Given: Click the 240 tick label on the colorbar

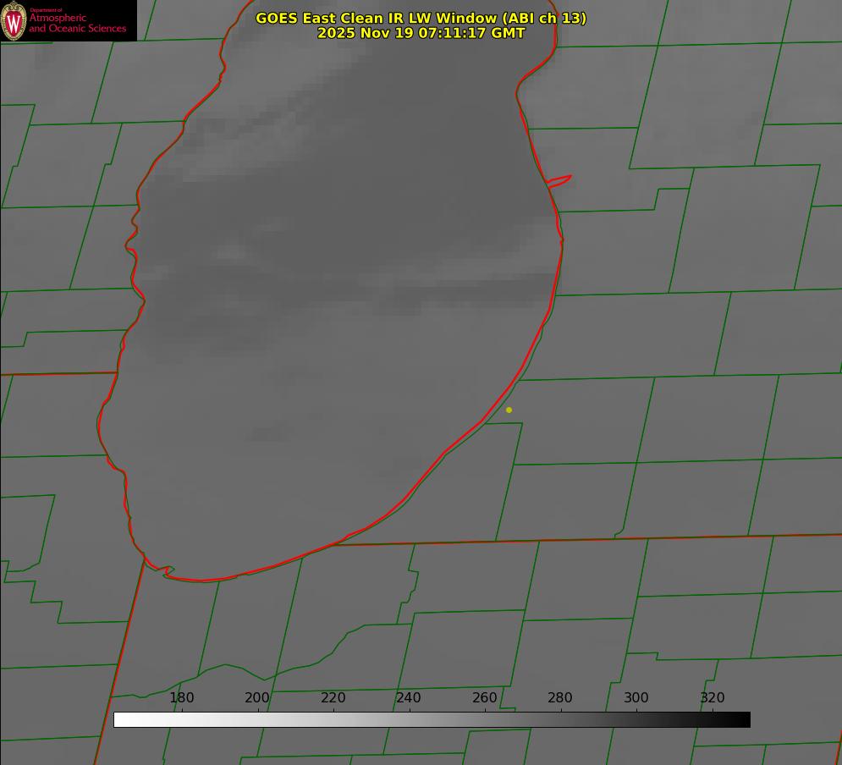Looking at the screenshot, I should point(409,698).
